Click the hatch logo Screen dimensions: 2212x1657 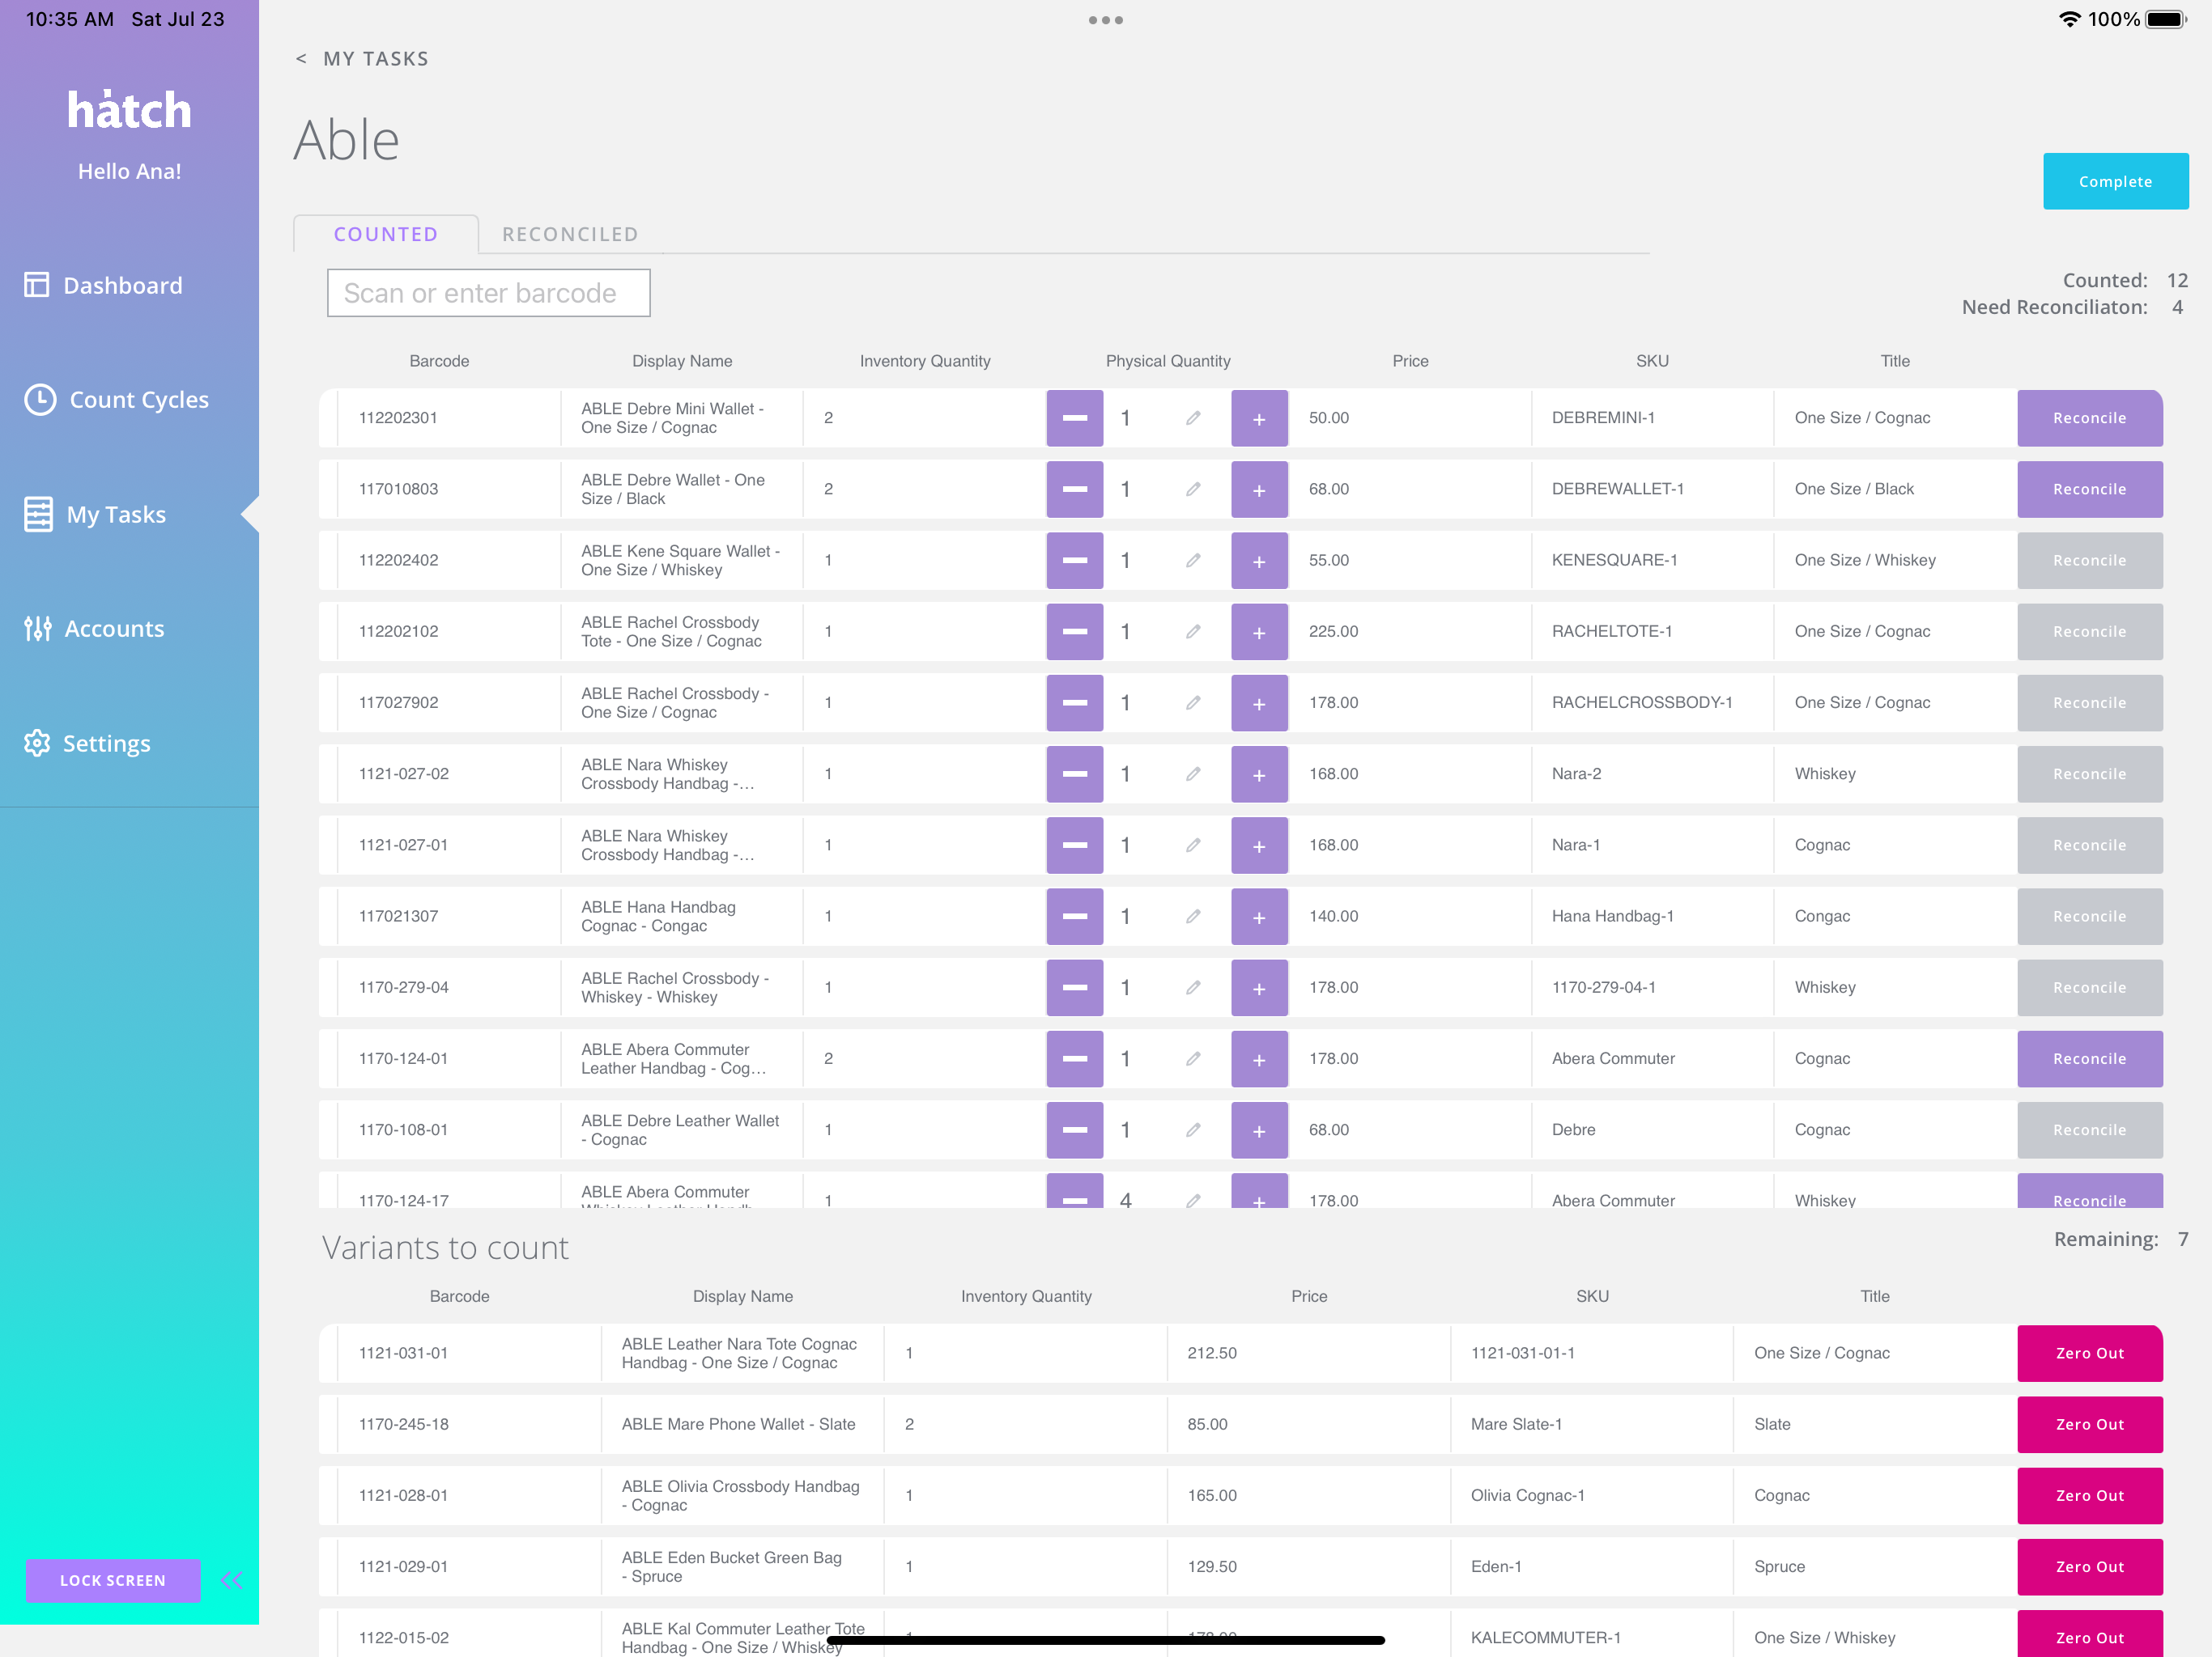pos(129,110)
